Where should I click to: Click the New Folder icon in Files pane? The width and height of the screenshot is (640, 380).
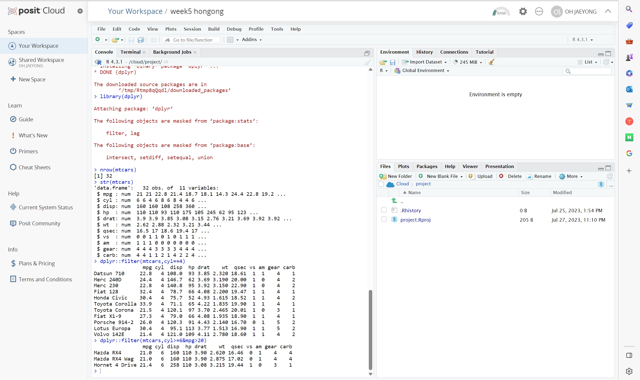pyautogui.click(x=383, y=176)
